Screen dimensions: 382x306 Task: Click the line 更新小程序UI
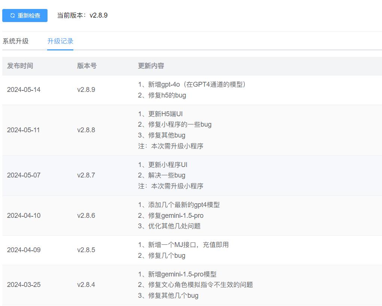tap(163, 165)
